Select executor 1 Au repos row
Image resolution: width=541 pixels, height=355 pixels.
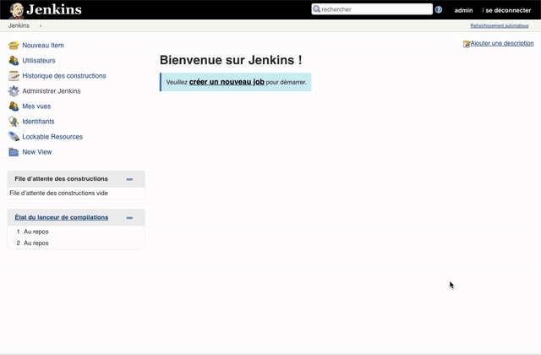click(76, 232)
